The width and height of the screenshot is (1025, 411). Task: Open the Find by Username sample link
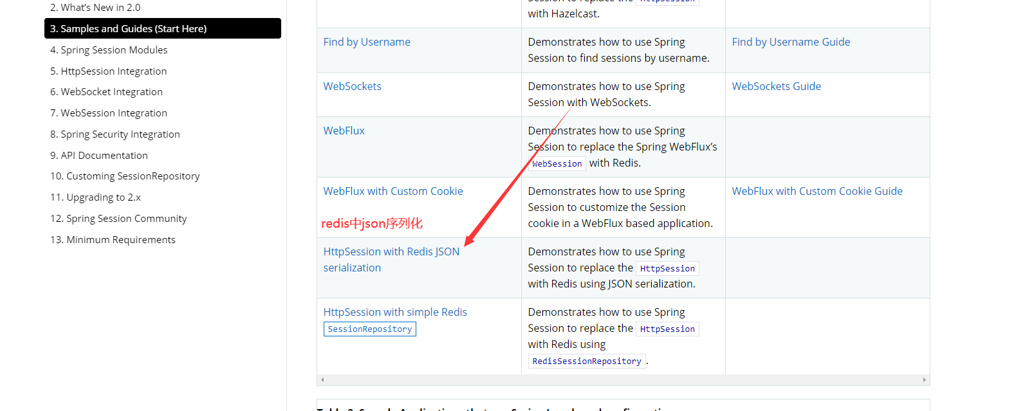(x=367, y=42)
